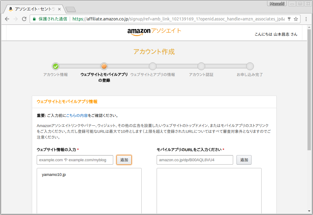The height and width of the screenshot is (215, 313).
Task: Click the address bar URL
Action: coord(178,19)
